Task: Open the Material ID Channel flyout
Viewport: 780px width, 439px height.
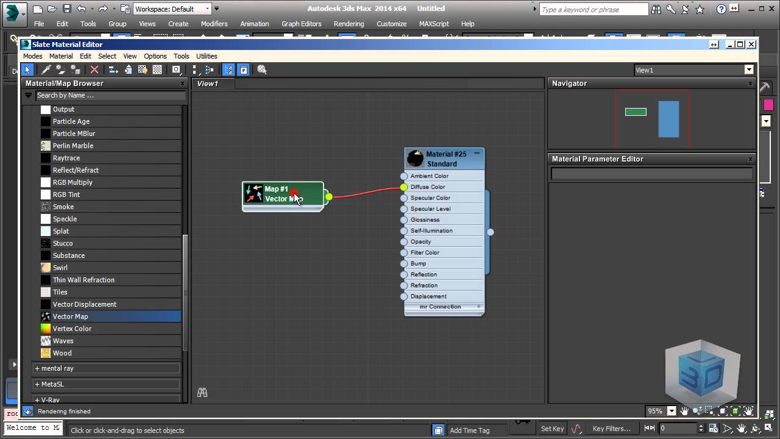Action: pos(176,70)
